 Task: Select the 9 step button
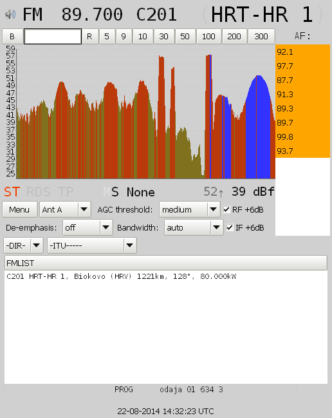point(124,36)
